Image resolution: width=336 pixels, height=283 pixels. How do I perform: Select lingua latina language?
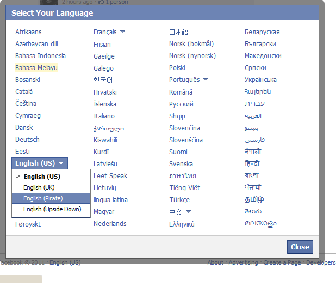click(x=110, y=200)
